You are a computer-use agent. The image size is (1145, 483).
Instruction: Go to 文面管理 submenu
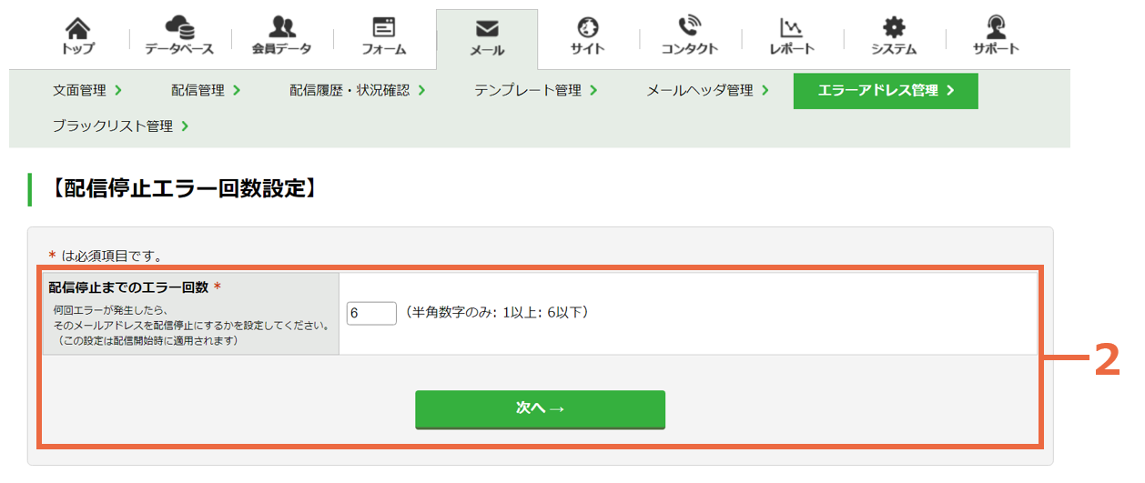click(x=87, y=90)
